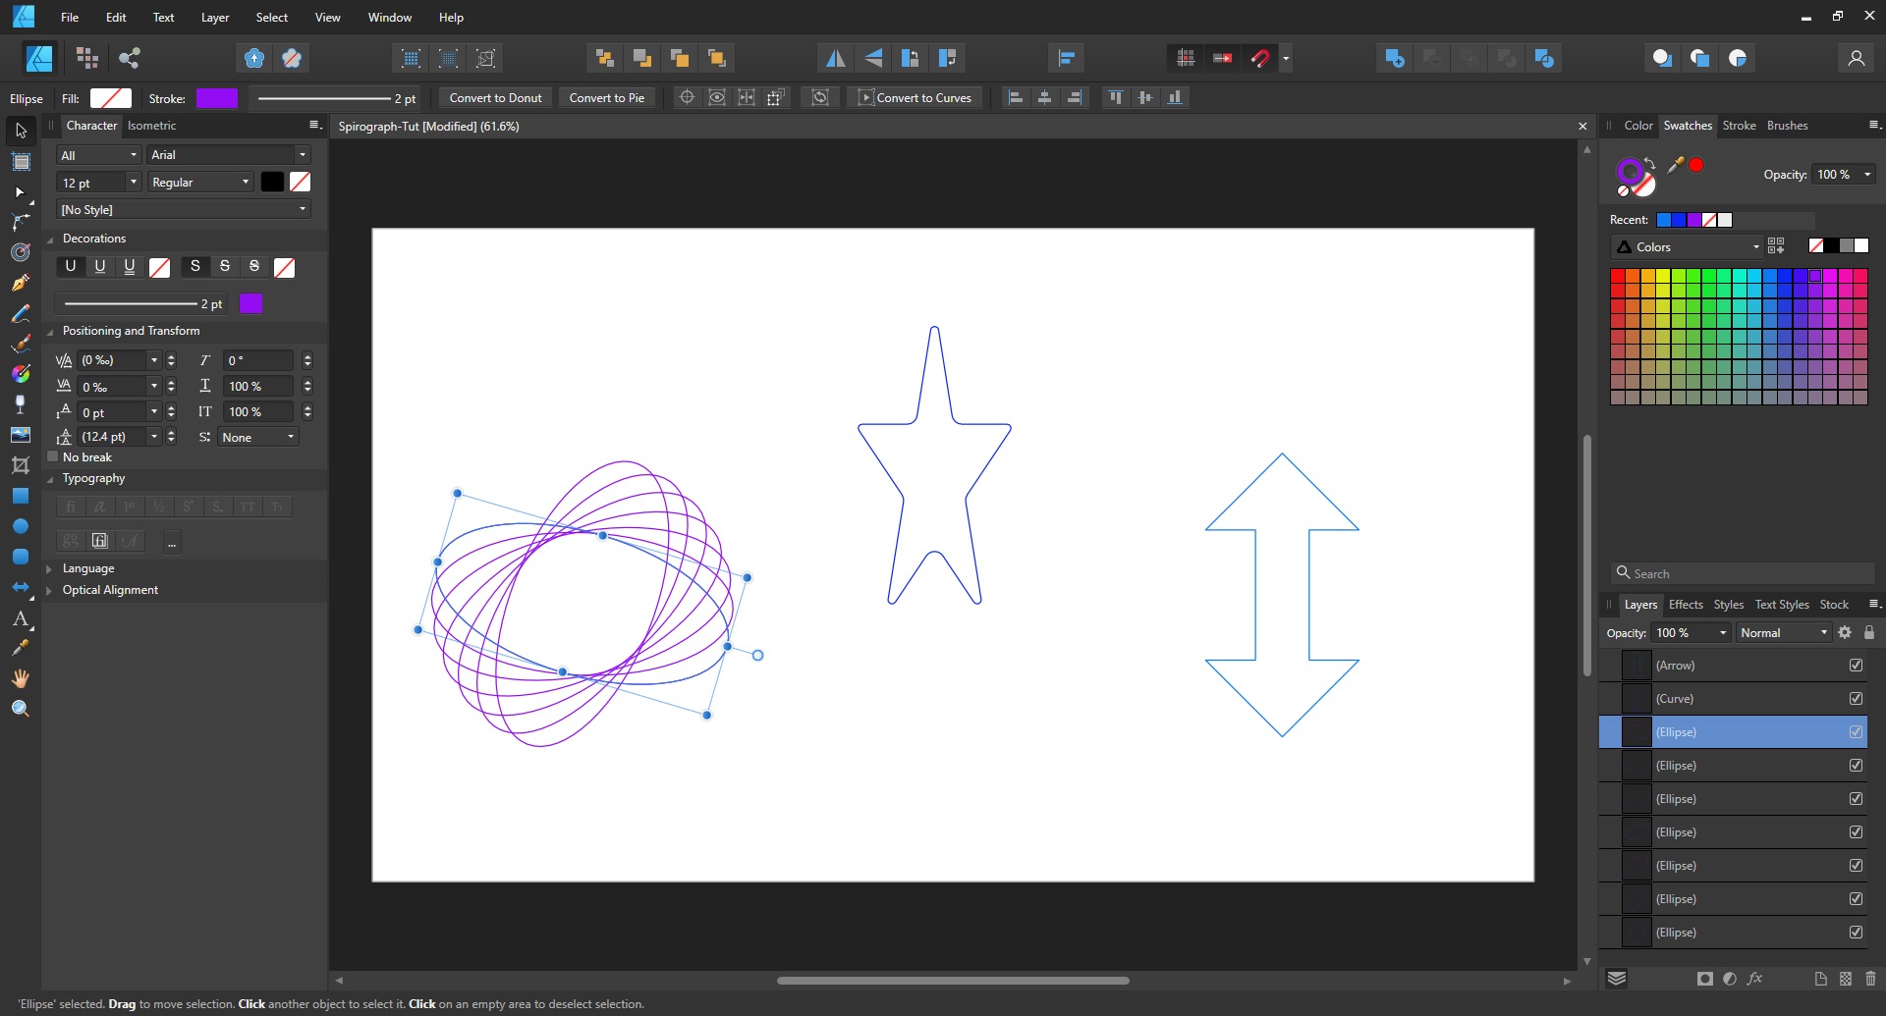Open the Window menu
1886x1016 pixels.
click(x=390, y=18)
